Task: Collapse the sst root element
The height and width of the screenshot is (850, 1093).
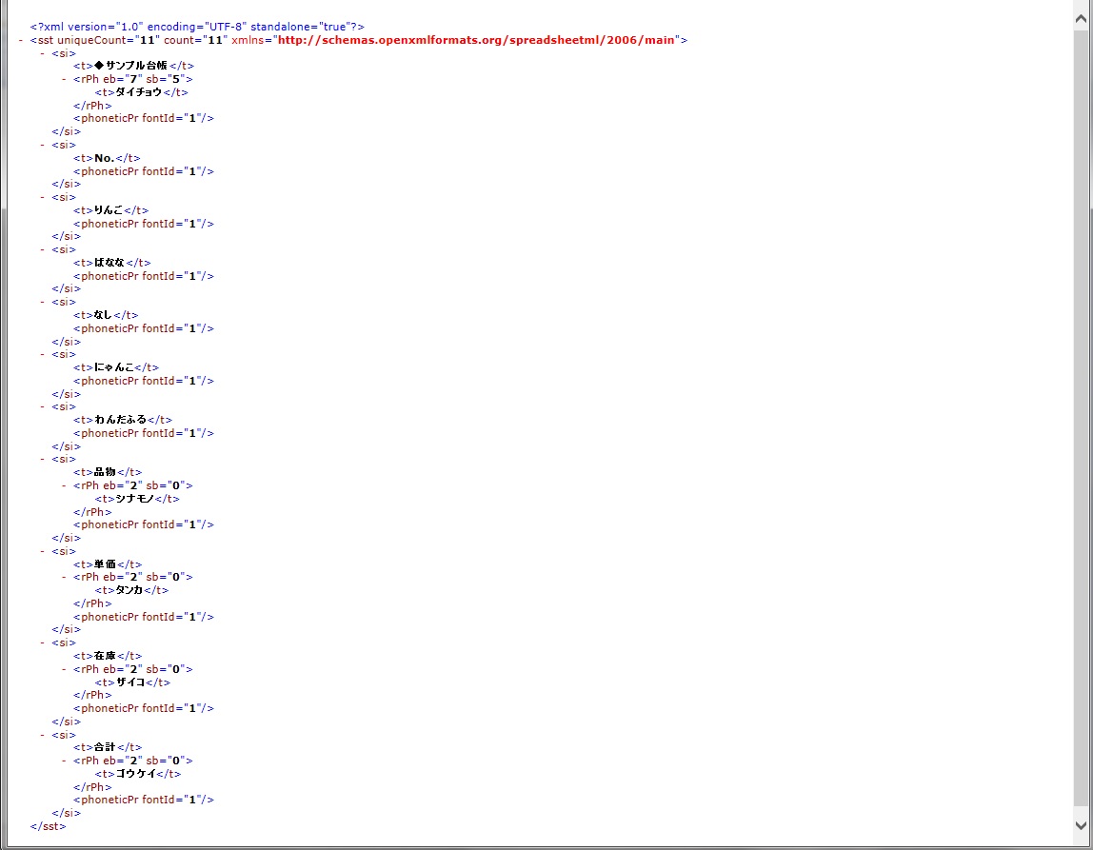Action: pos(21,40)
